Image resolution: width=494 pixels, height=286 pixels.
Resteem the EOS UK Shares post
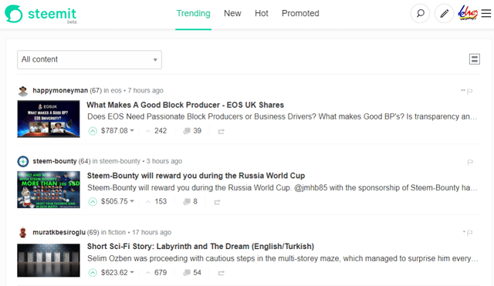222,131
